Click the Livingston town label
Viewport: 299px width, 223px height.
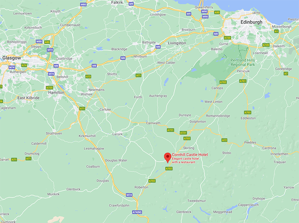pyautogui.click(x=177, y=43)
